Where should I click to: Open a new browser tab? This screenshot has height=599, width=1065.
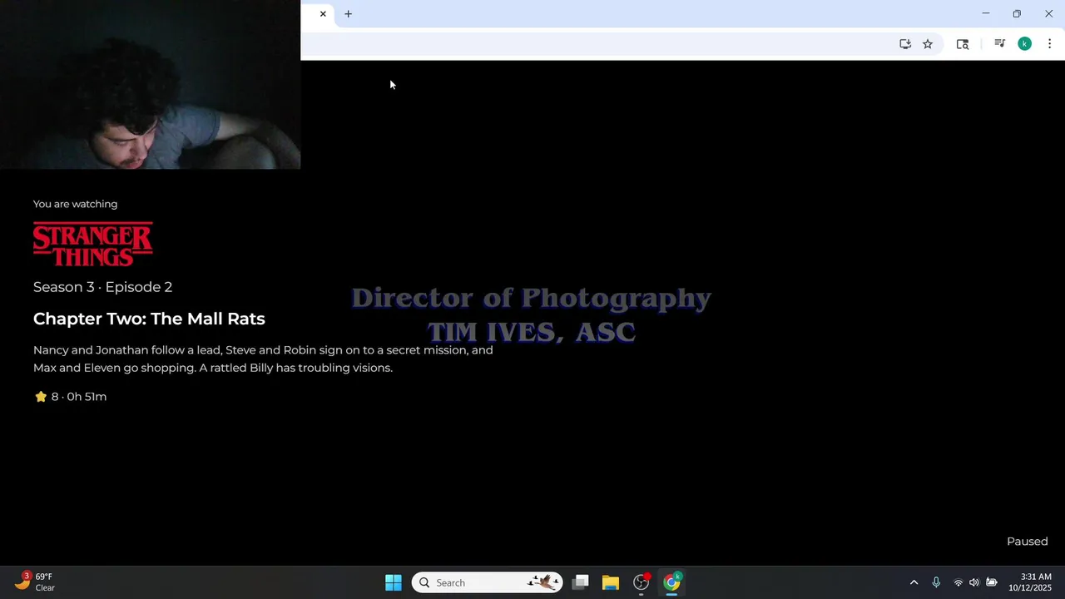pos(348,14)
